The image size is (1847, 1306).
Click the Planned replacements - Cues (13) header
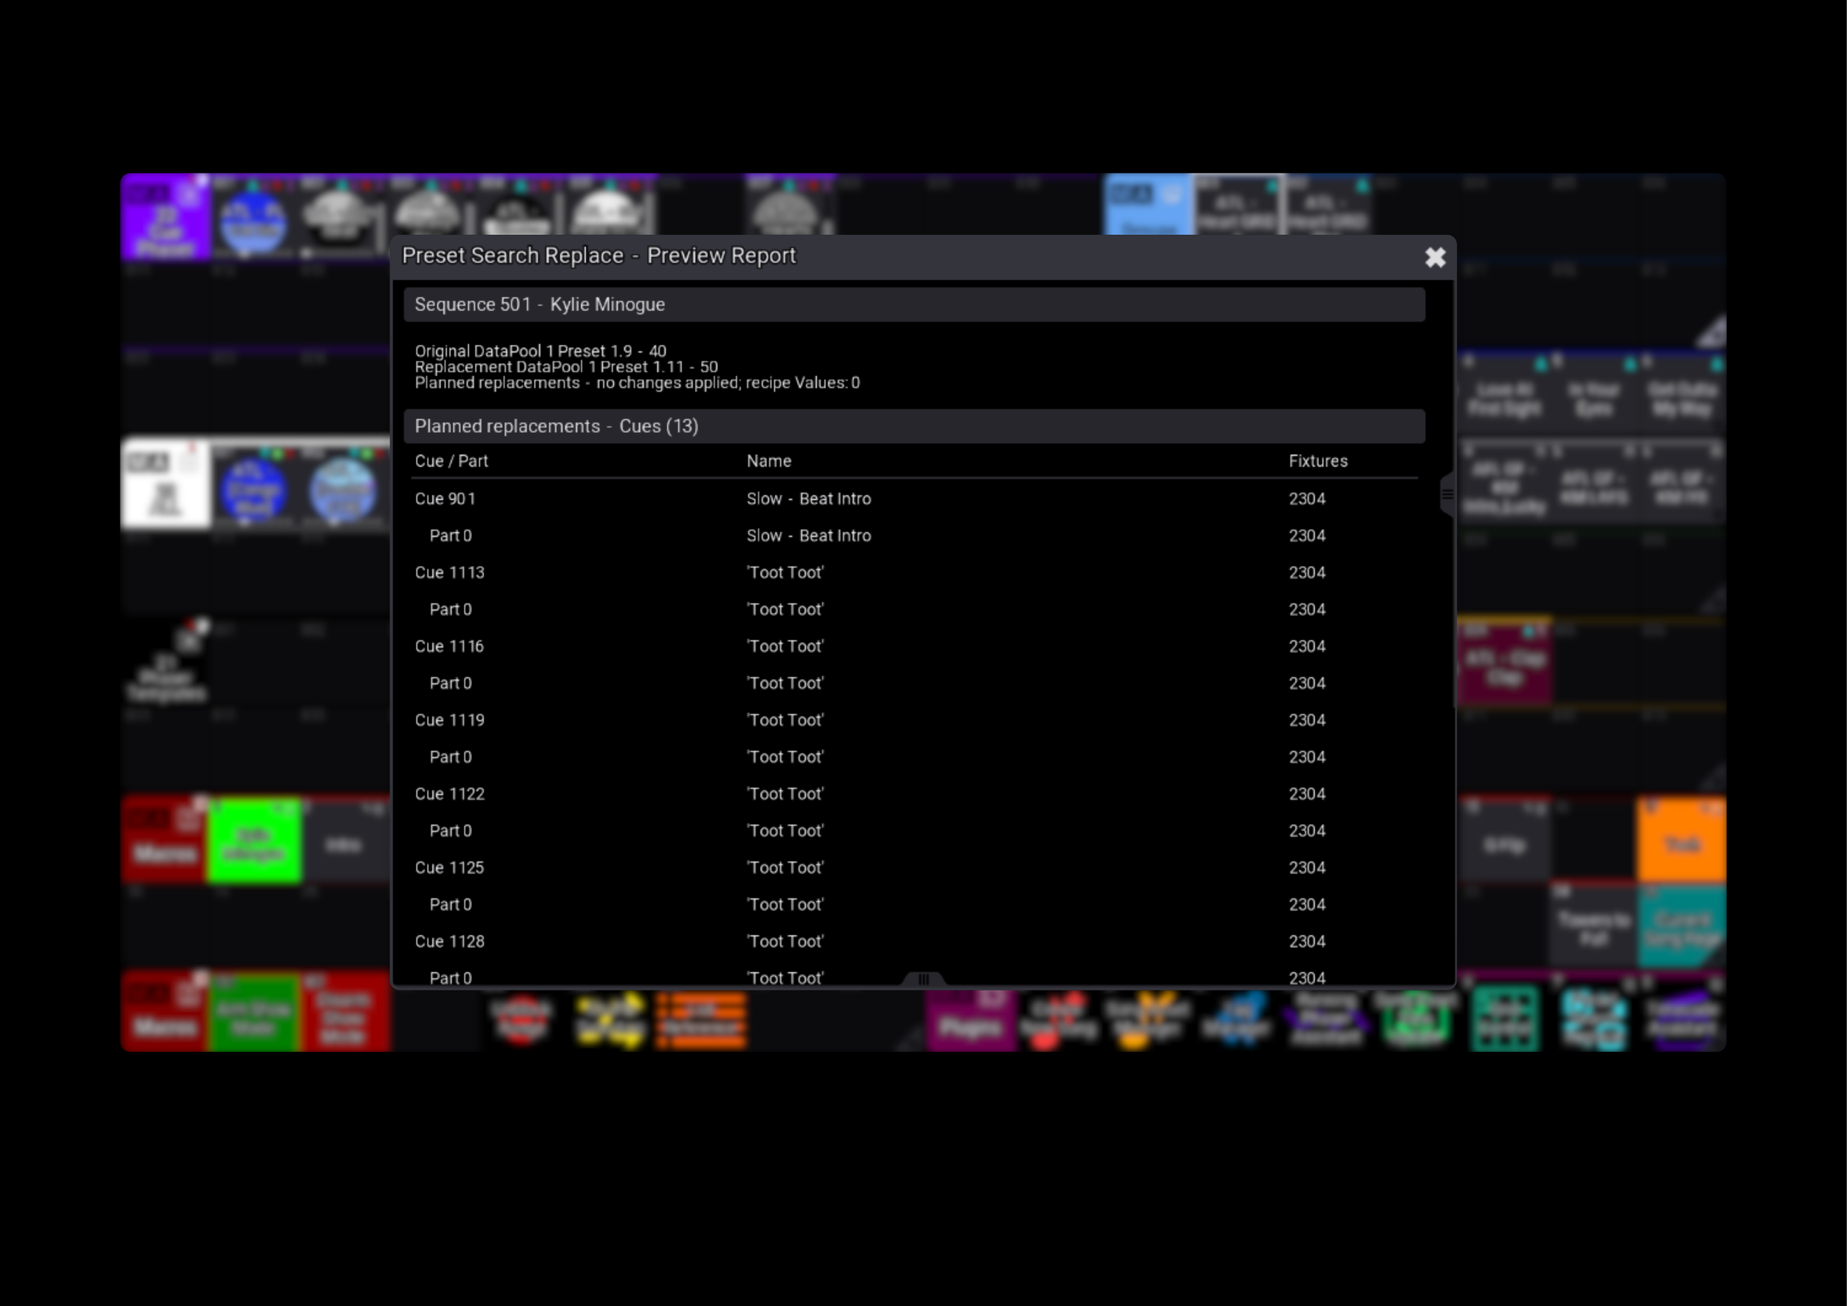coord(914,426)
